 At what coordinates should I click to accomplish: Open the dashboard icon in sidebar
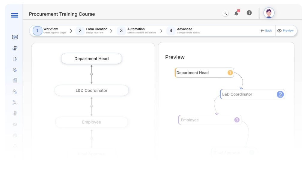click(x=15, y=37)
